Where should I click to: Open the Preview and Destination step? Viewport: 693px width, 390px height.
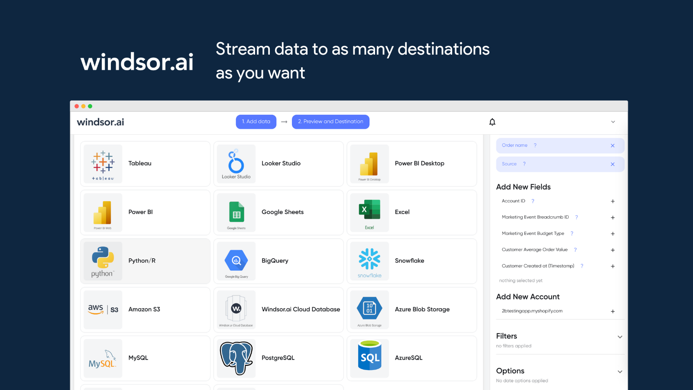[330, 122]
